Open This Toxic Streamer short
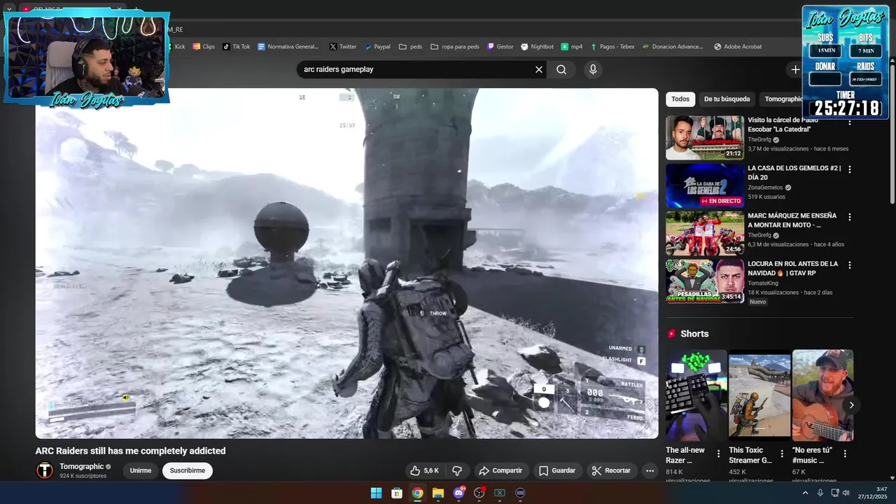The width and height of the screenshot is (896, 504). [759, 395]
